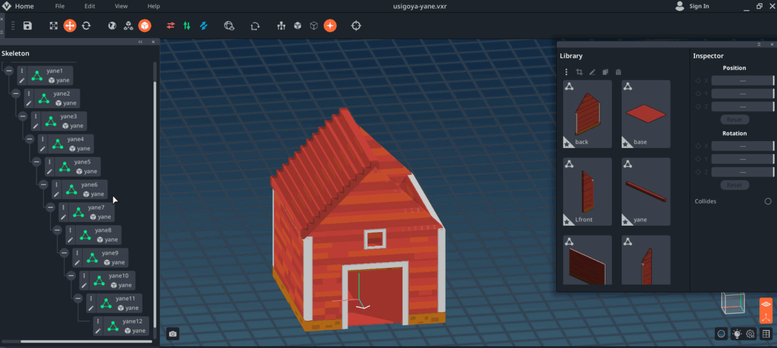Toggle the circle display mode at bottom right
This screenshot has height=348, width=777.
tap(721, 334)
